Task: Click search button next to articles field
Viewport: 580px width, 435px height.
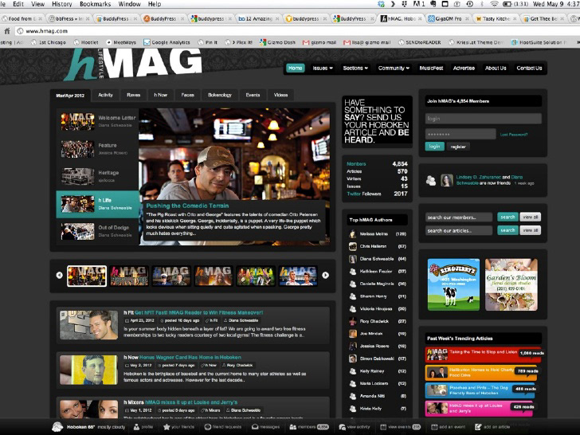Action: (x=507, y=230)
